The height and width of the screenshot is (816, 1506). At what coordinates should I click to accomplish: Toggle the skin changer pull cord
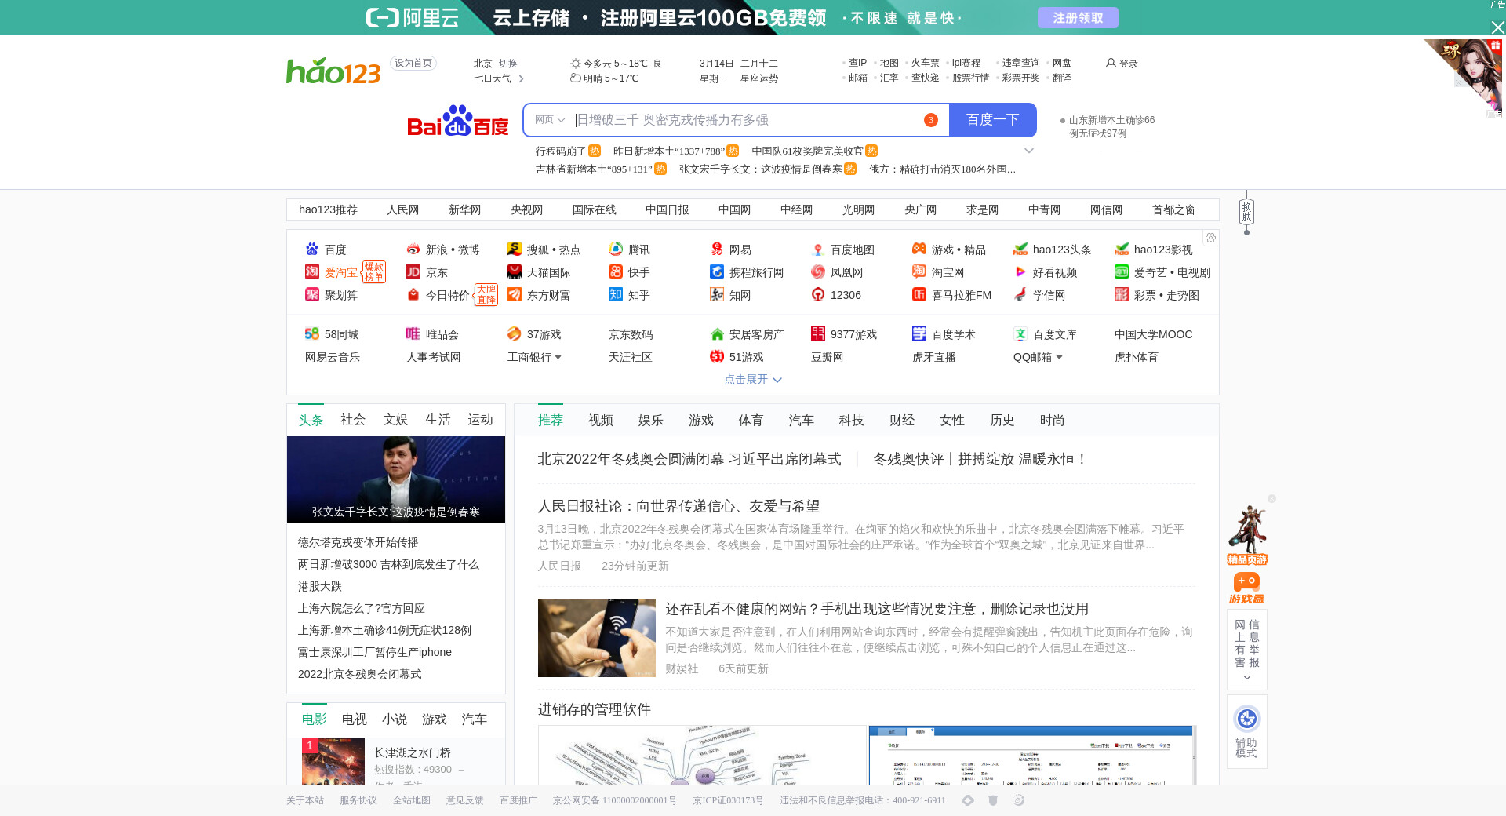1246,213
